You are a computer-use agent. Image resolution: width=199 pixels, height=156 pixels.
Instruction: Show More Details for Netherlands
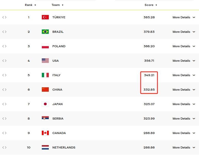click(184, 147)
